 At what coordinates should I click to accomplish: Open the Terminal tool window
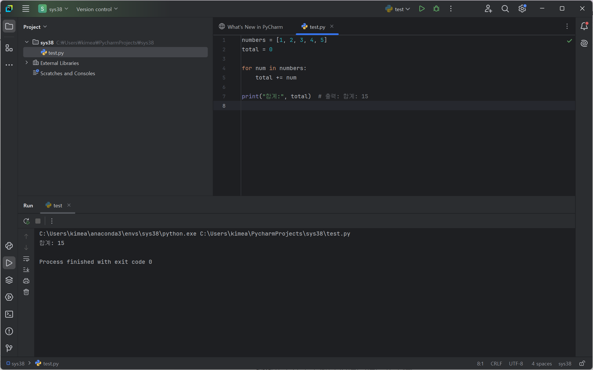(9, 314)
